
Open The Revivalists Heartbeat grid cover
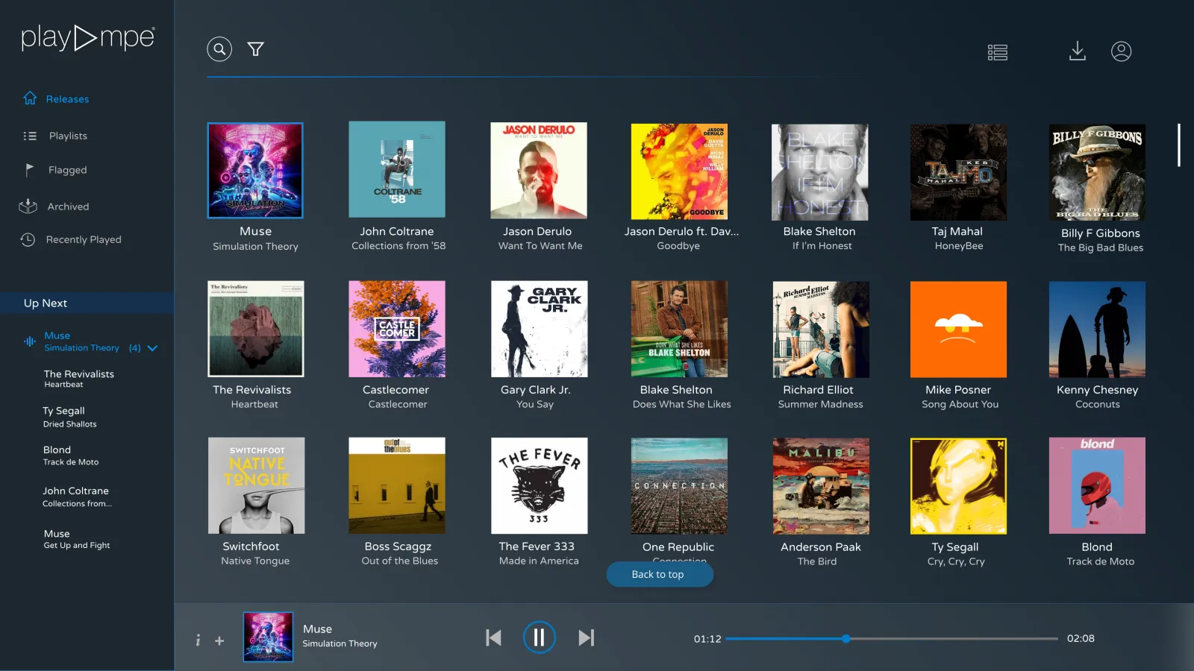click(256, 329)
